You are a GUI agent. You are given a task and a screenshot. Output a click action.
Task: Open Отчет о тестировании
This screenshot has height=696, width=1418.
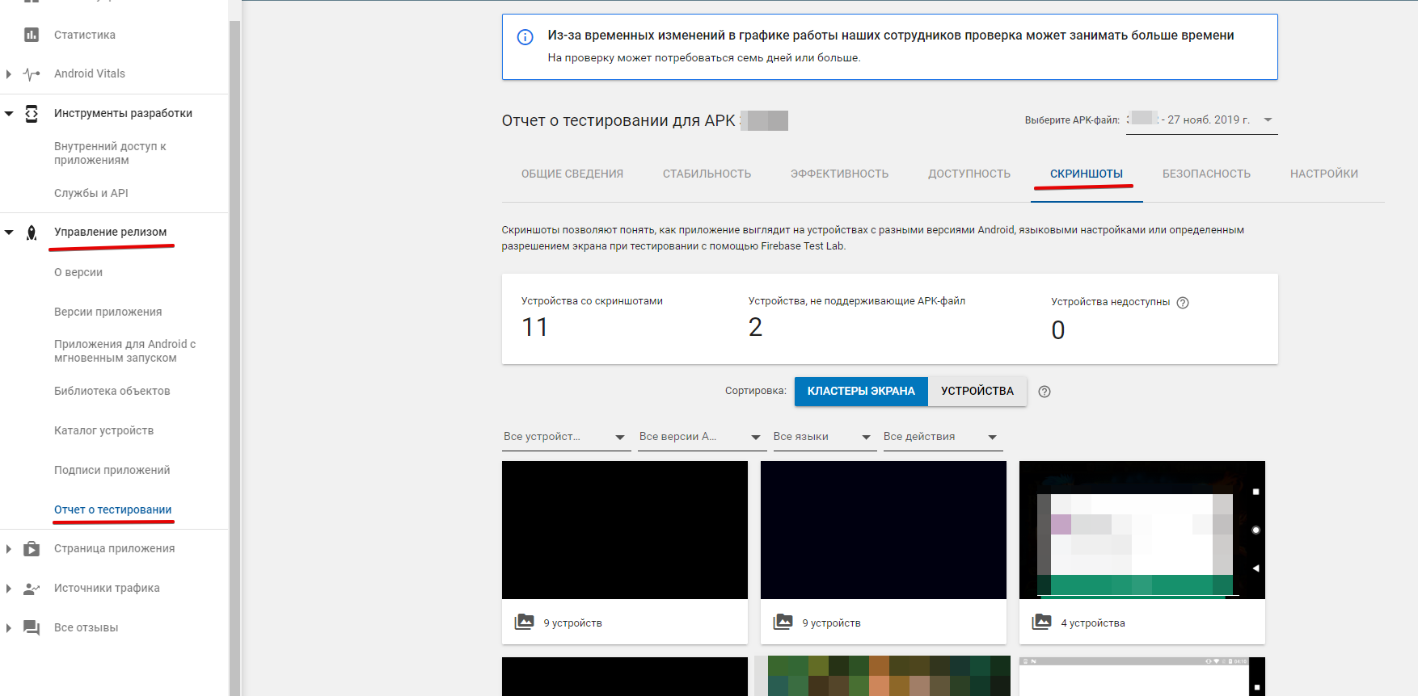(113, 509)
